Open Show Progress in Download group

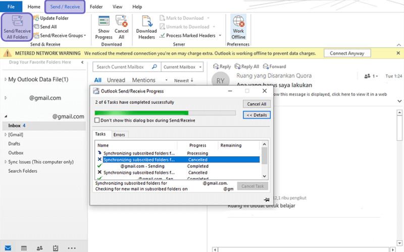(104, 27)
